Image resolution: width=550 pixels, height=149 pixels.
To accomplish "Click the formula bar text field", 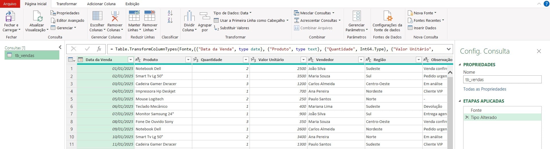I will [x=275, y=49].
